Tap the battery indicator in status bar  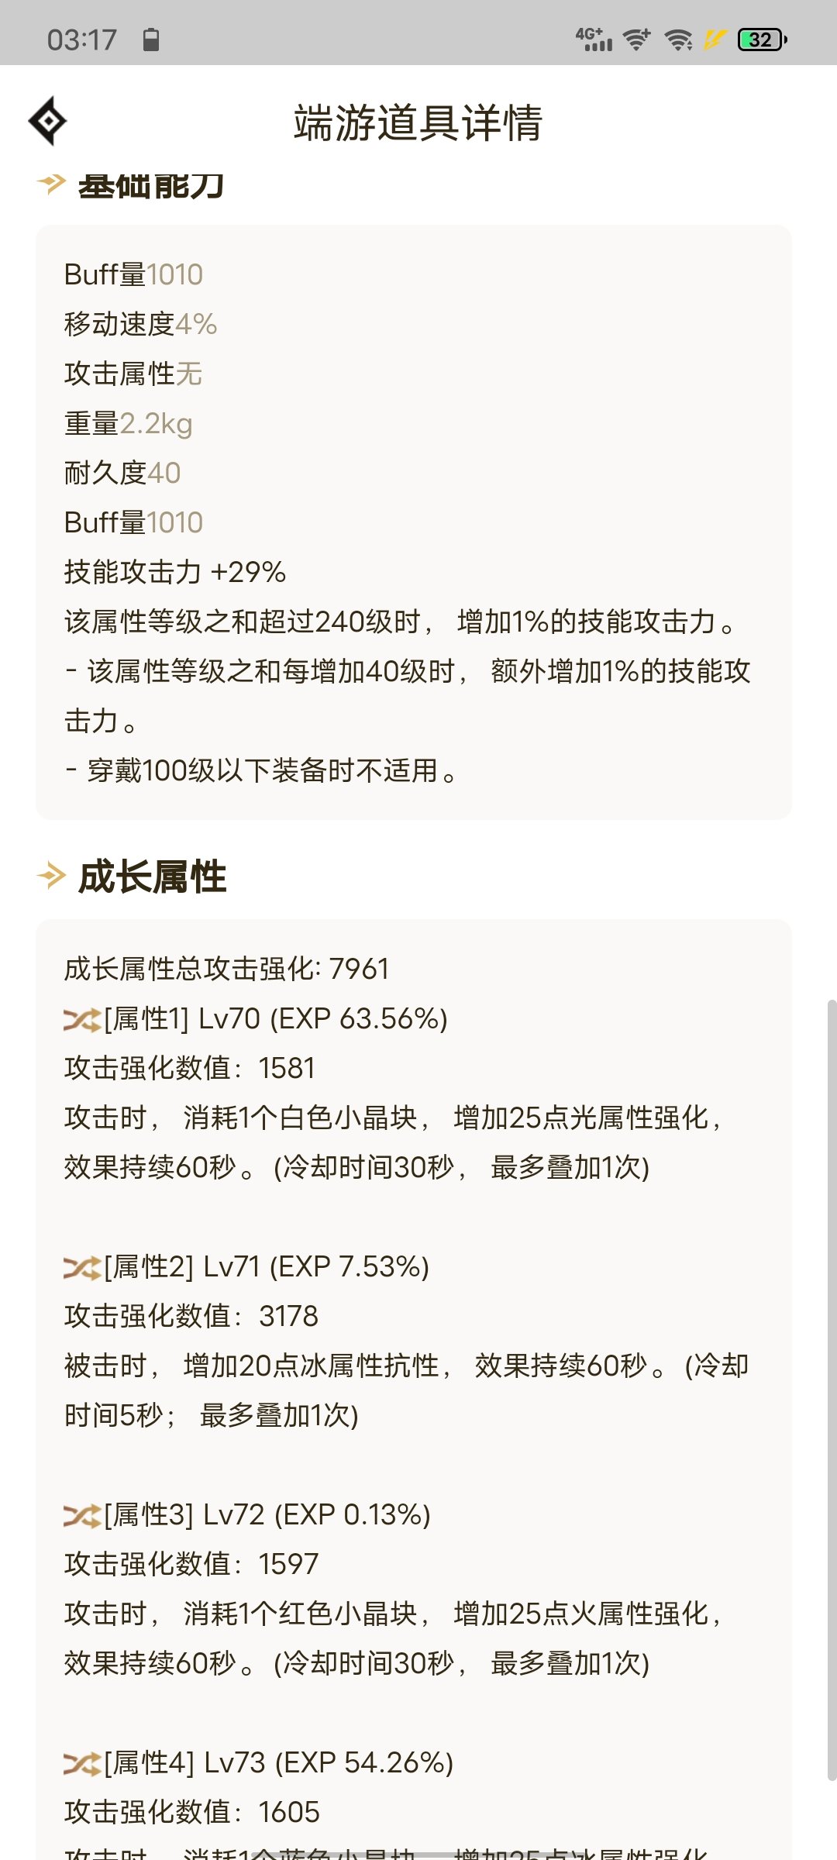point(763,40)
